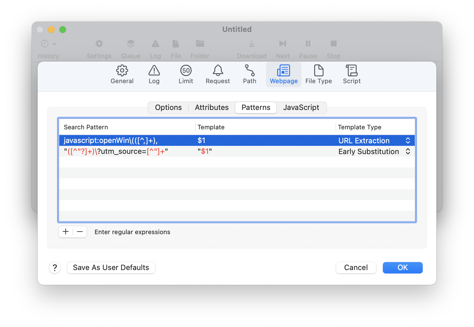This screenshot has height=327, width=474.
Task: Open the Script settings pane
Action: [352, 74]
